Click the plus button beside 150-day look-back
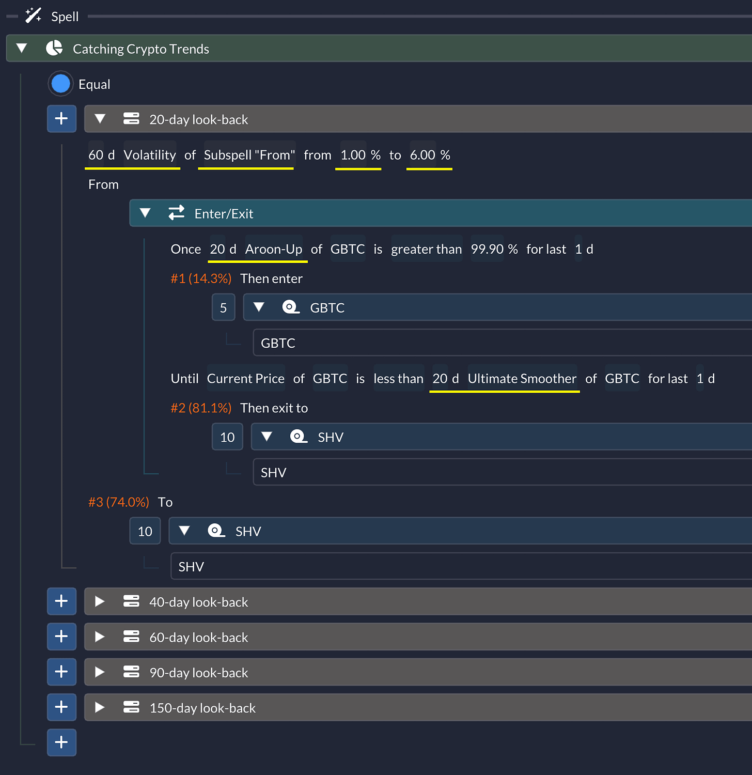The image size is (752, 775). point(61,707)
